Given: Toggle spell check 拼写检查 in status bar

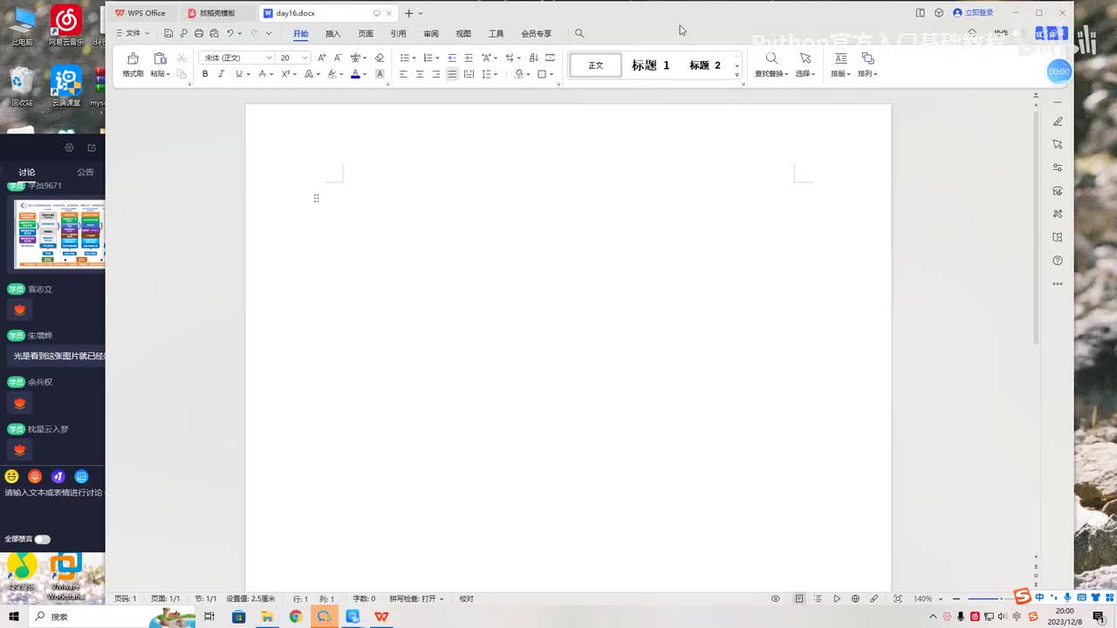Looking at the screenshot, I should pos(416,599).
